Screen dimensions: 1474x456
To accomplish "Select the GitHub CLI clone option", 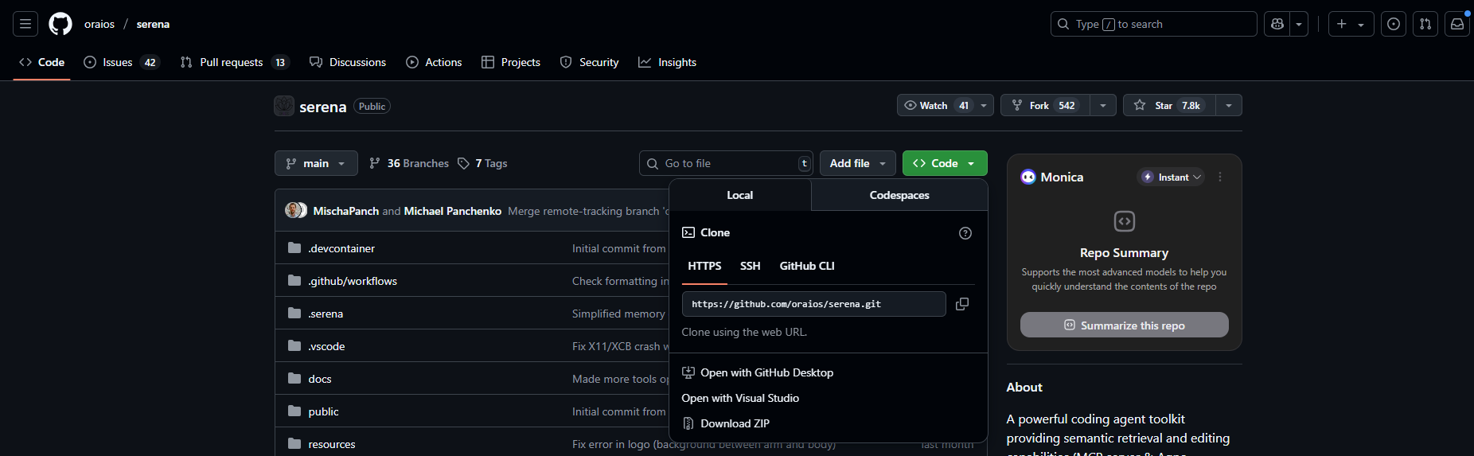I will pos(807,266).
